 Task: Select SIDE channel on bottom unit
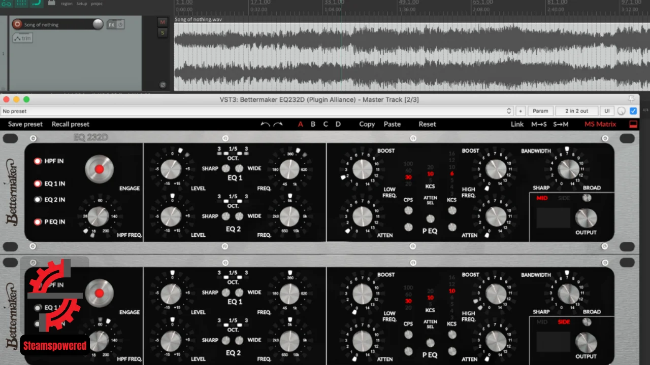click(564, 322)
